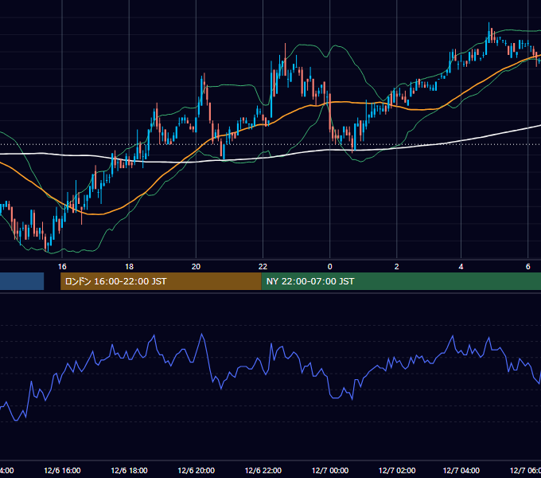Click the 12/6 18:00 date label
This screenshot has width=541, height=478.
click(129, 471)
